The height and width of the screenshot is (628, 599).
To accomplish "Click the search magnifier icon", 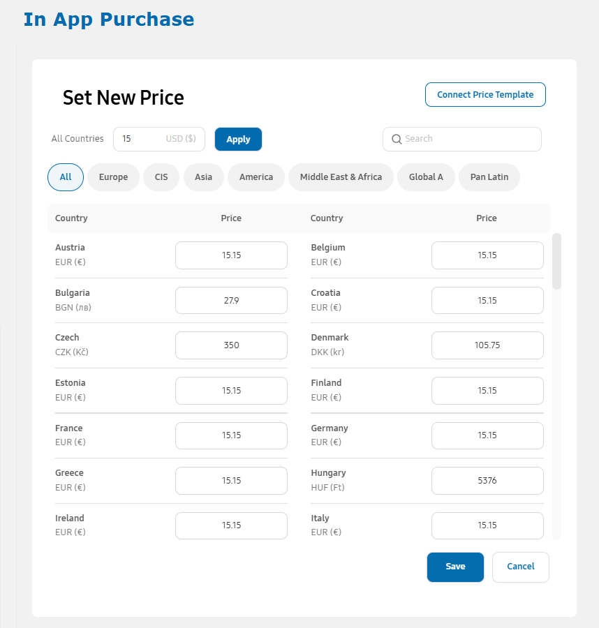I will click(x=397, y=139).
